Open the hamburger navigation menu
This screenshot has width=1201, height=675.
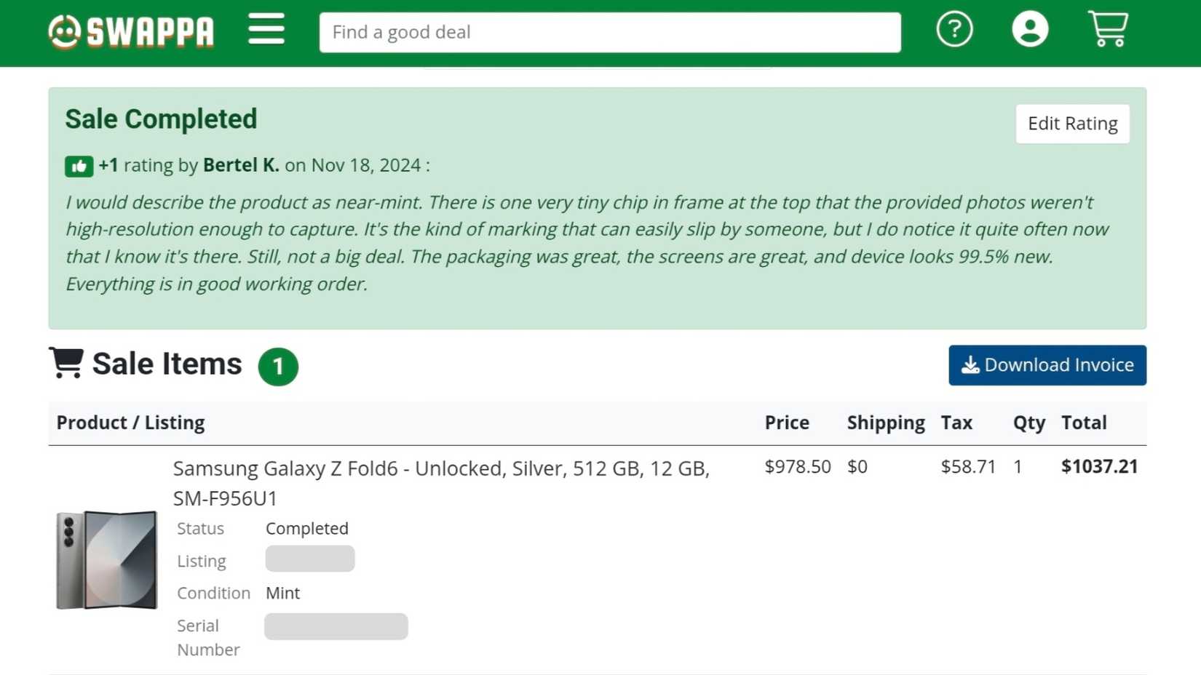266,31
